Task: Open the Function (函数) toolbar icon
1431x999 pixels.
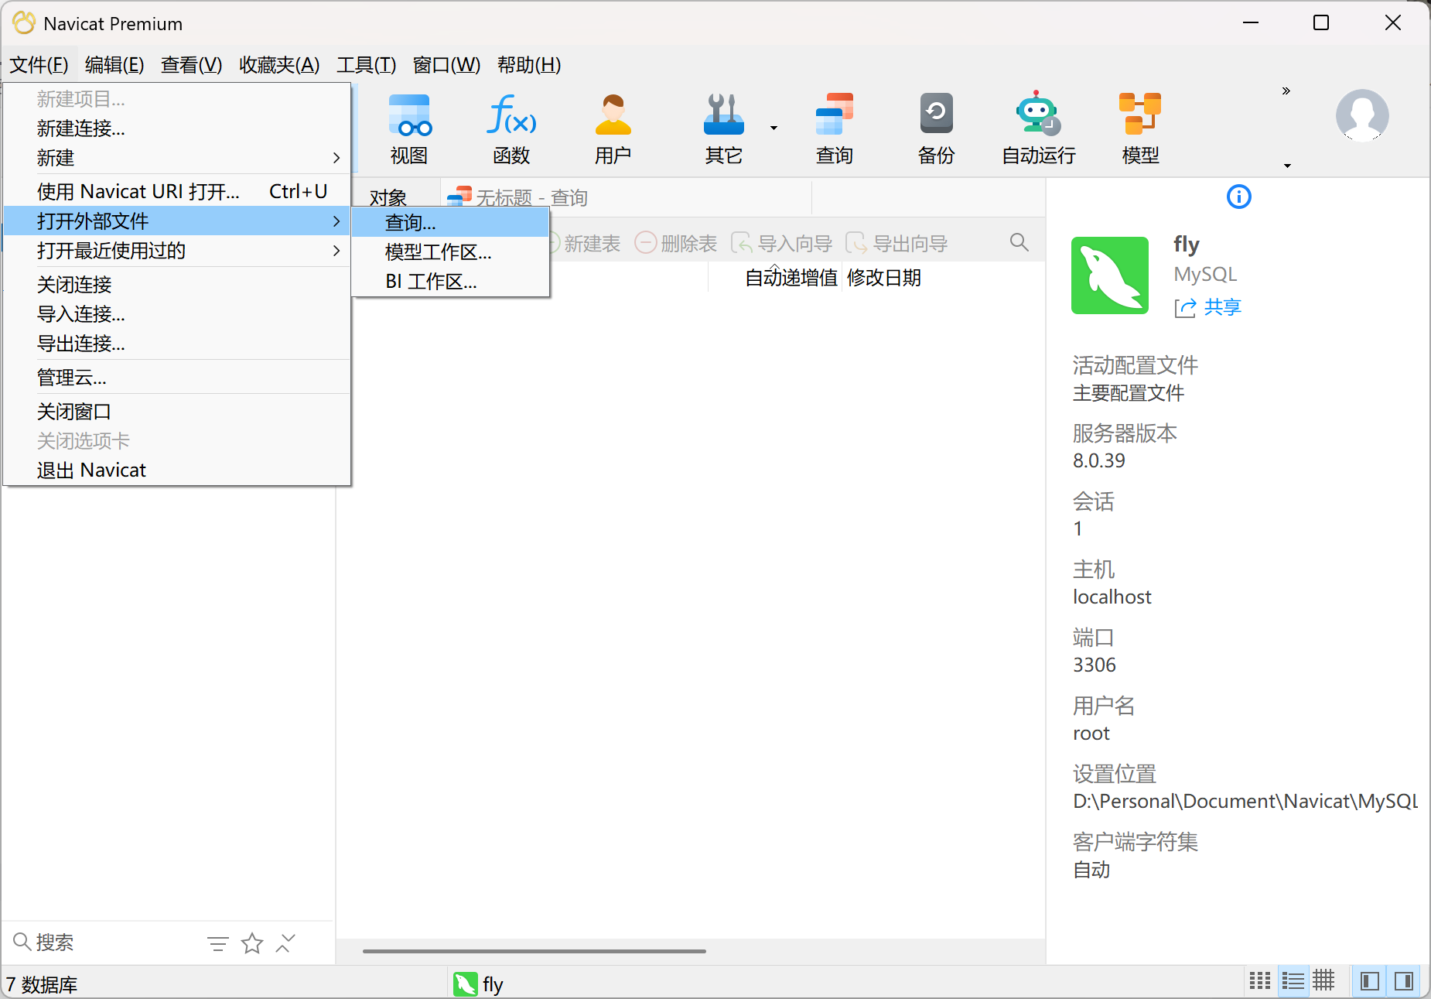Action: (x=511, y=128)
